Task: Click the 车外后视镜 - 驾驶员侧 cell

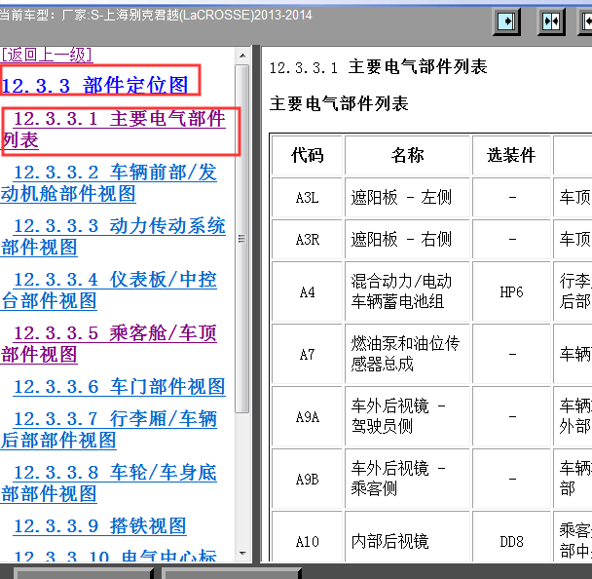Action: point(407,416)
